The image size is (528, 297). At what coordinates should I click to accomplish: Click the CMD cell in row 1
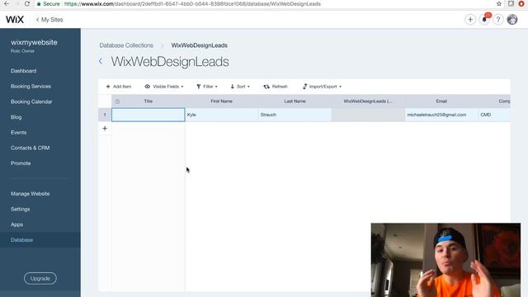(494, 115)
